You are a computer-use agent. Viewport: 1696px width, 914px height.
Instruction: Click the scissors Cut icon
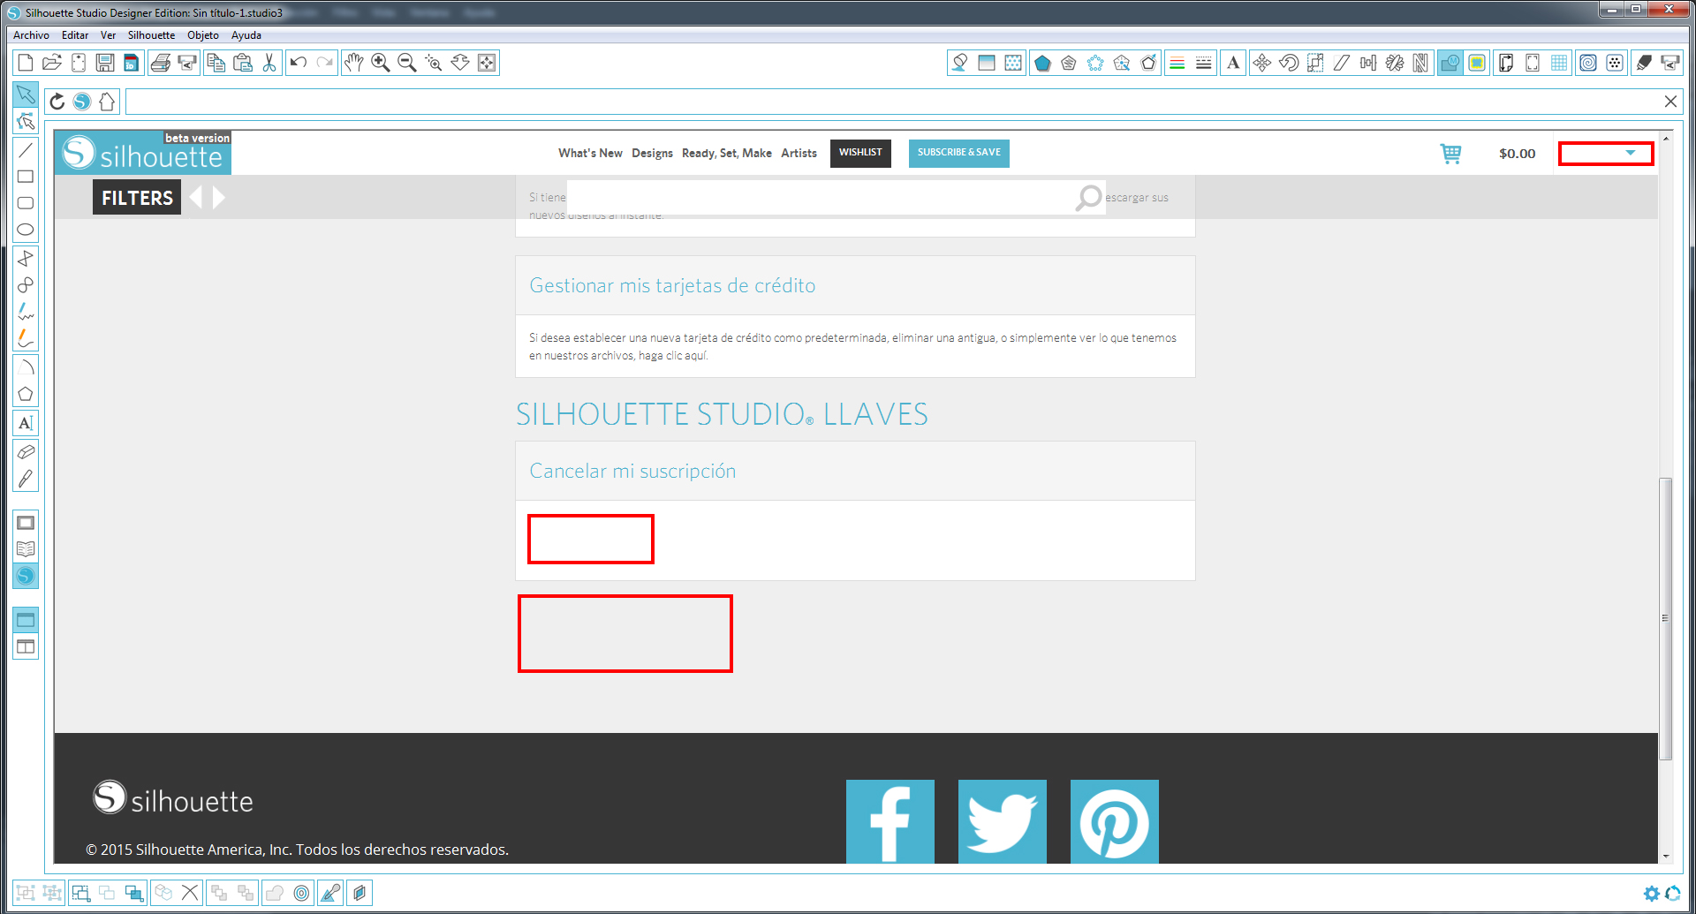tap(269, 63)
